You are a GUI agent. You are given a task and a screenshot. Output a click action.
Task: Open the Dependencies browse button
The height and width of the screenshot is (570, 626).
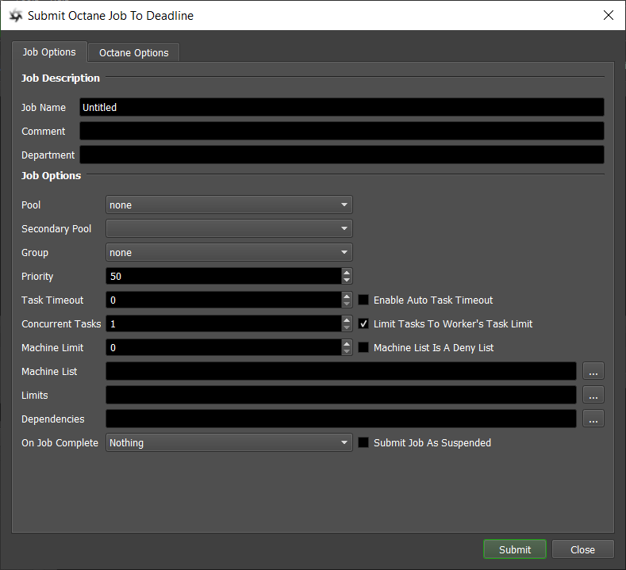click(593, 419)
